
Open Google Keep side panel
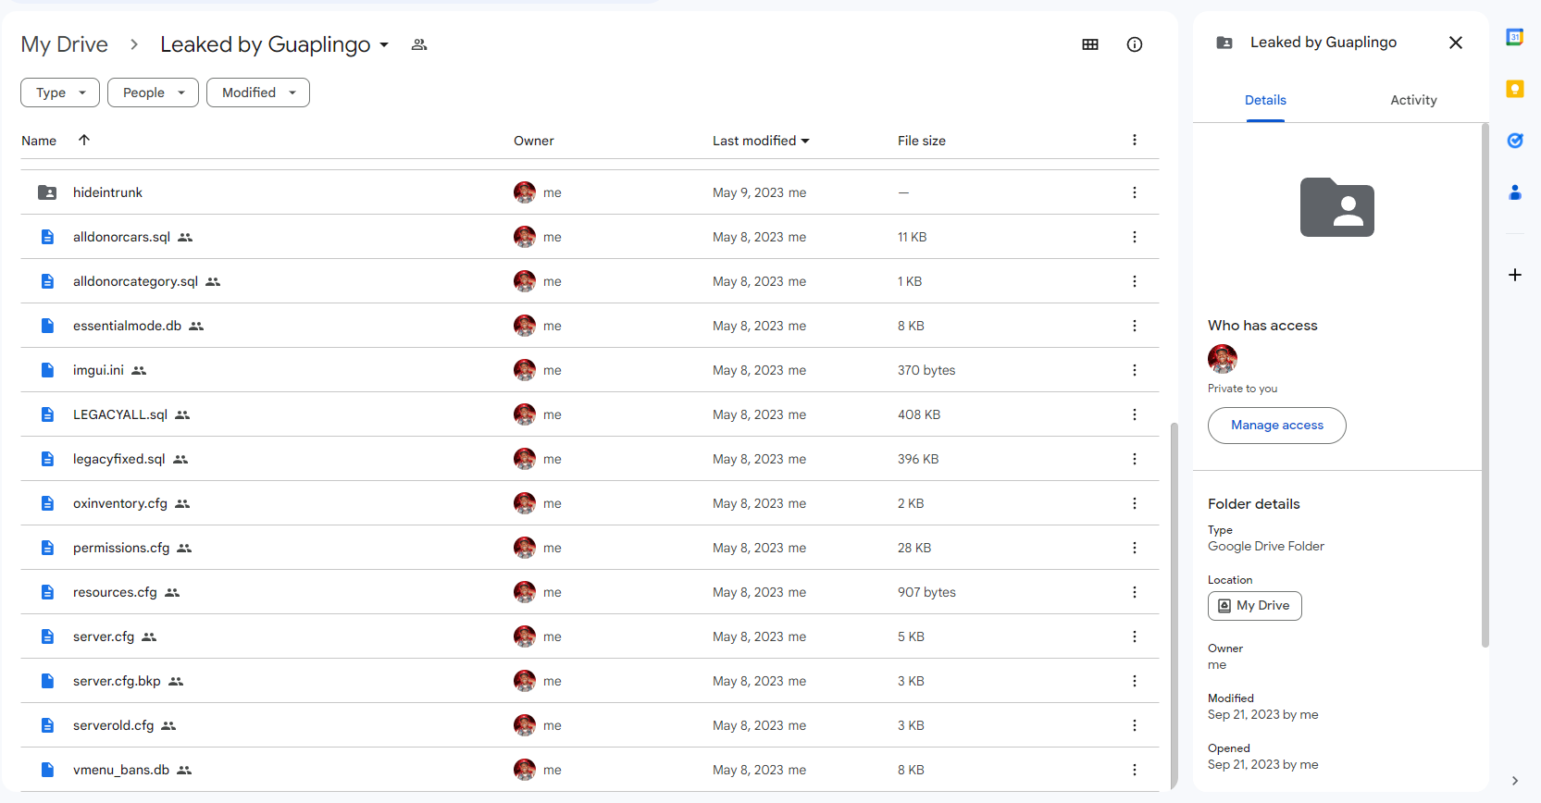pyautogui.click(x=1514, y=89)
